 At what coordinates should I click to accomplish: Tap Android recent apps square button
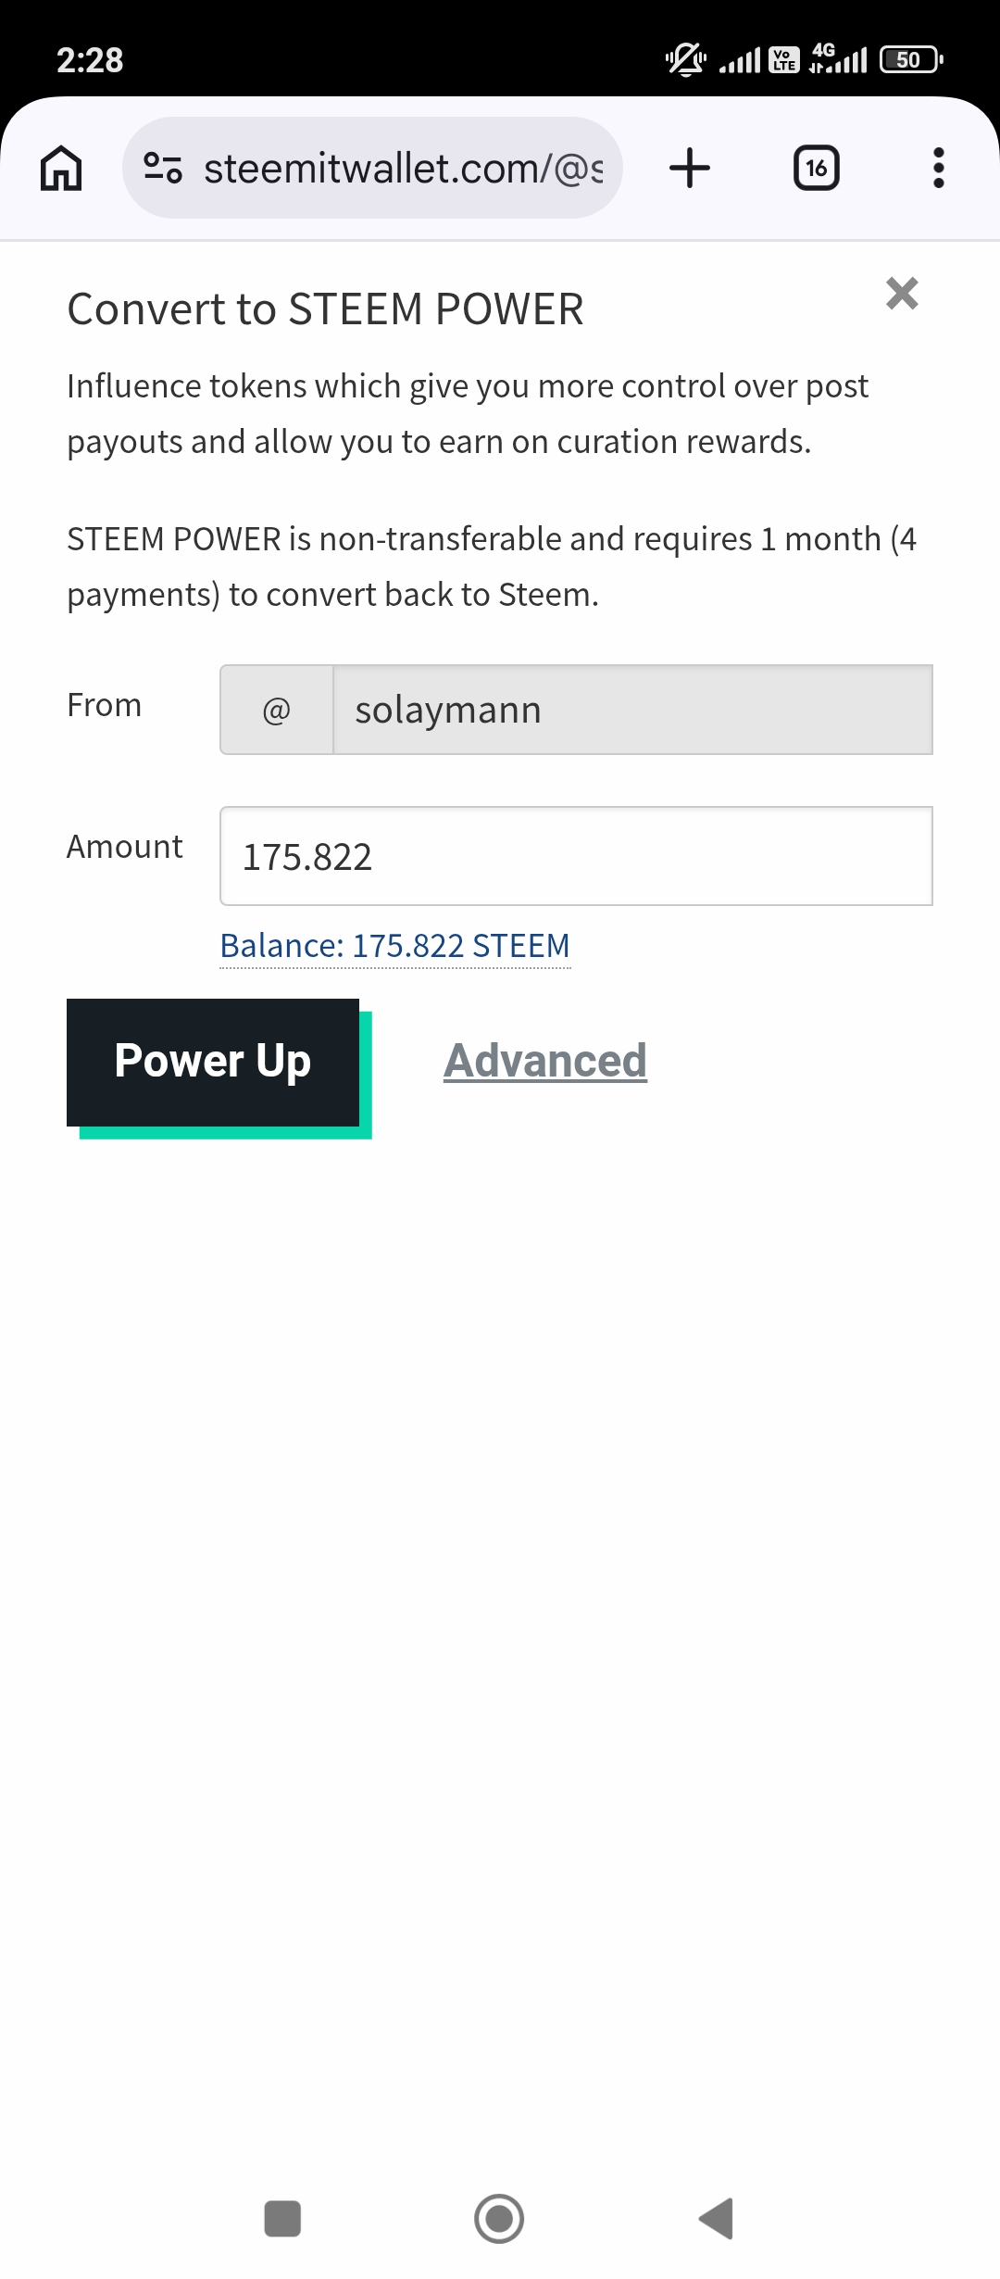coord(282,2219)
